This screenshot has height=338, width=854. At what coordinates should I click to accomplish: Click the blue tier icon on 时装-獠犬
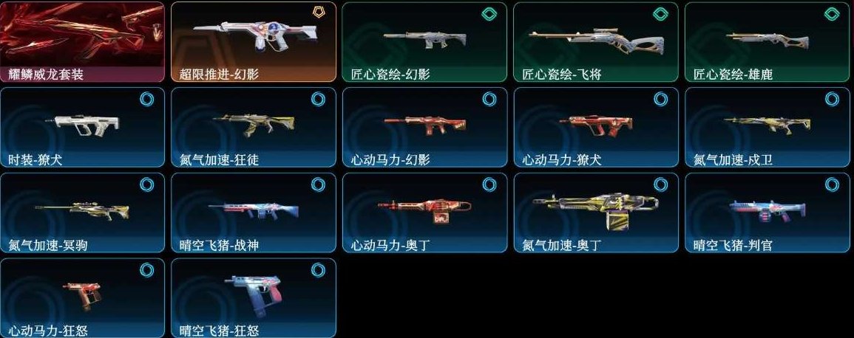coord(147,99)
